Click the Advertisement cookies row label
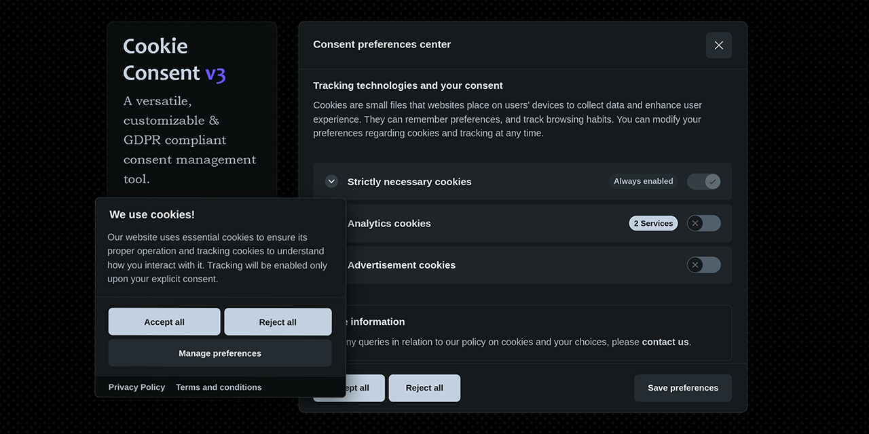This screenshot has height=434, width=869. click(x=401, y=264)
